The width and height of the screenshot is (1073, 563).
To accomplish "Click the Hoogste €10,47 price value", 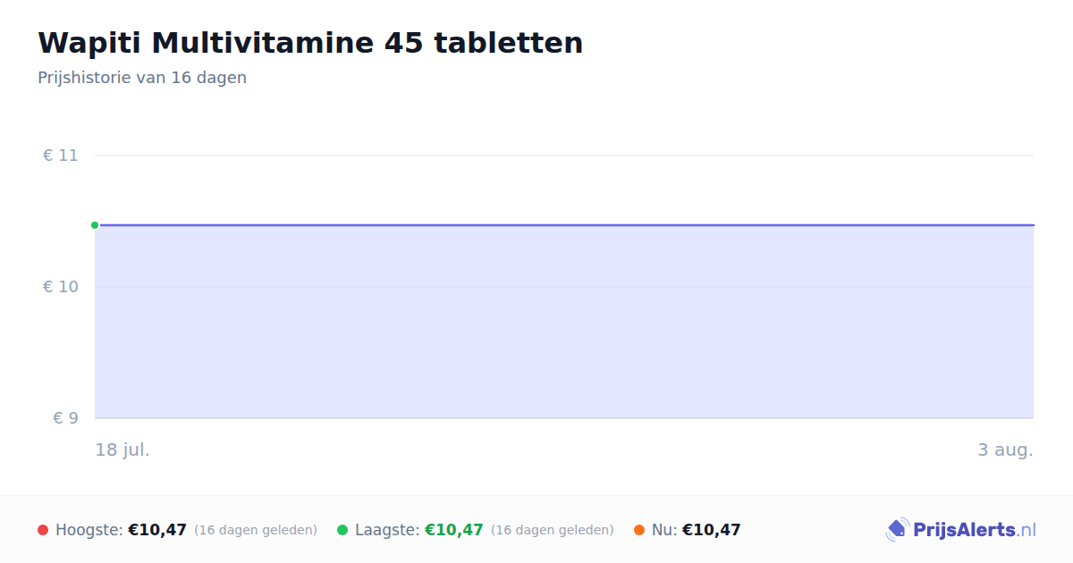I will 157,530.
